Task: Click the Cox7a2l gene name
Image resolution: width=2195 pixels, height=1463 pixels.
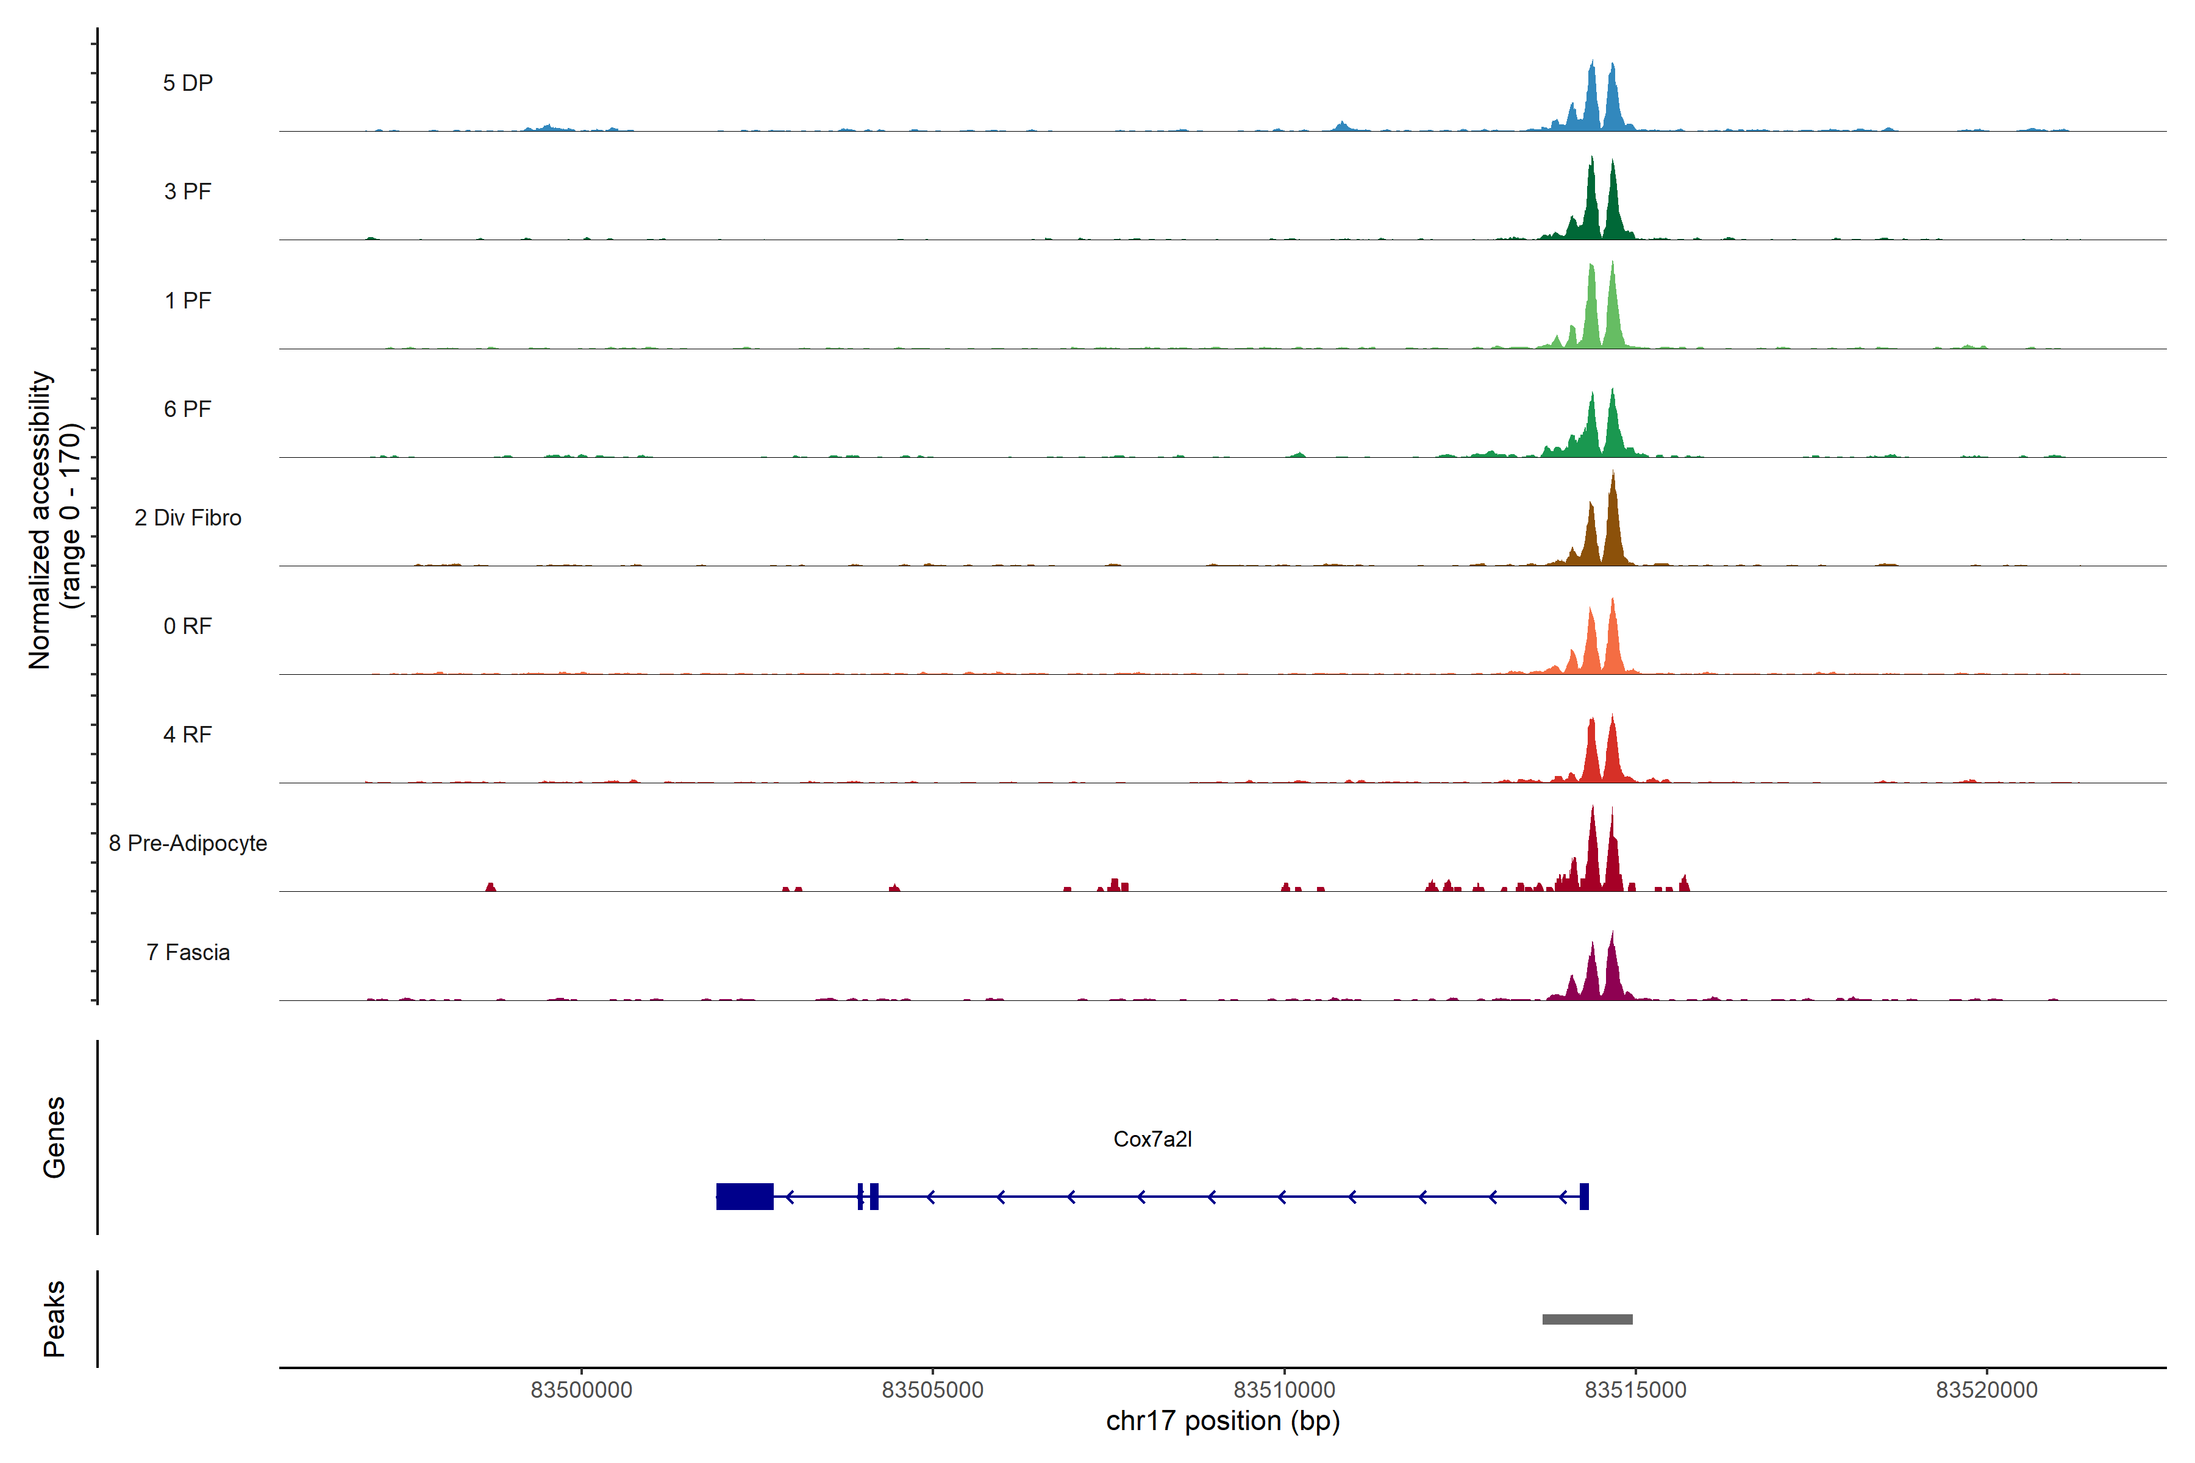Action: click(1152, 1139)
